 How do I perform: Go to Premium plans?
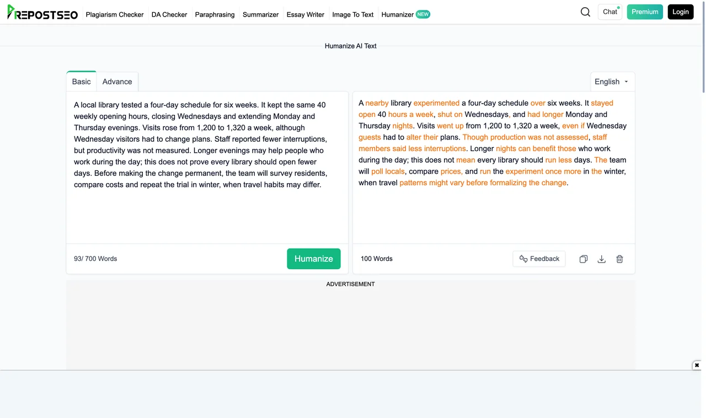(x=645, y=12)
